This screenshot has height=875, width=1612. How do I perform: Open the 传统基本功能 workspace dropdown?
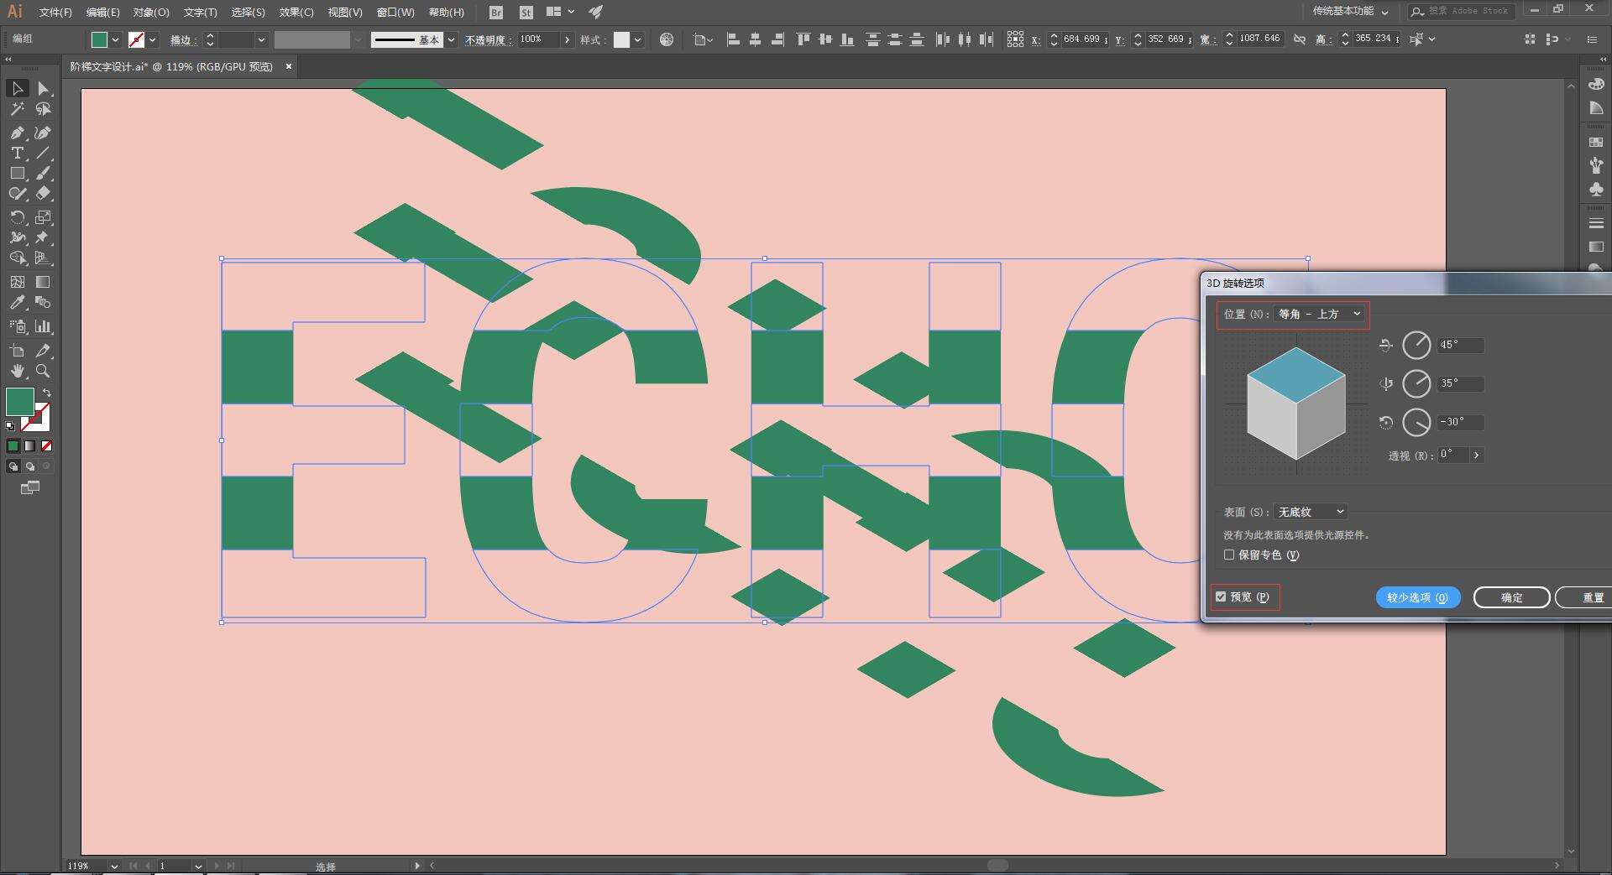point(1350,11)
